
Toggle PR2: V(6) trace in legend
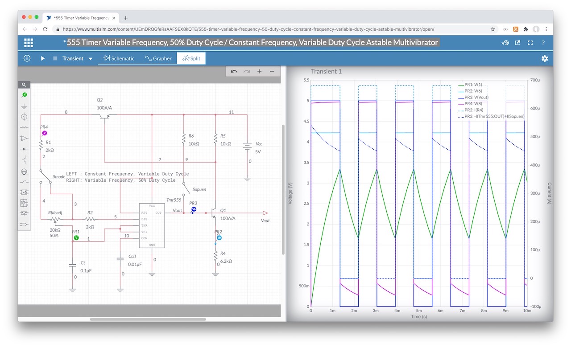[x=470, y=90]
